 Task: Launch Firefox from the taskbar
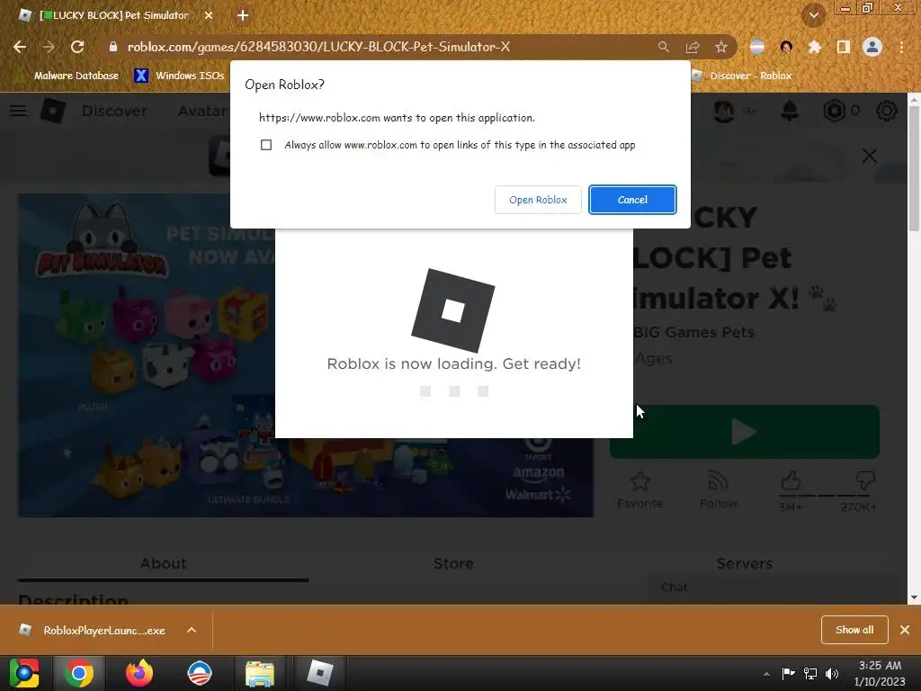pyautogui.click(x=139, y=673)
